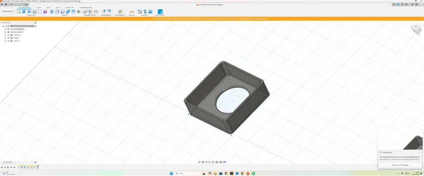Select the Shell tool
Viewport: 424px width, 176px height.
(x=62, y=11)
